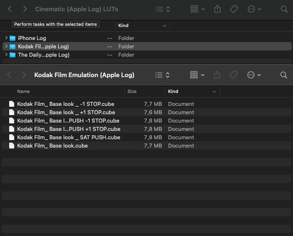Open the action ellipsis menu in Kodak window
This screenshot has width=293, height=236.
(254, 75)
